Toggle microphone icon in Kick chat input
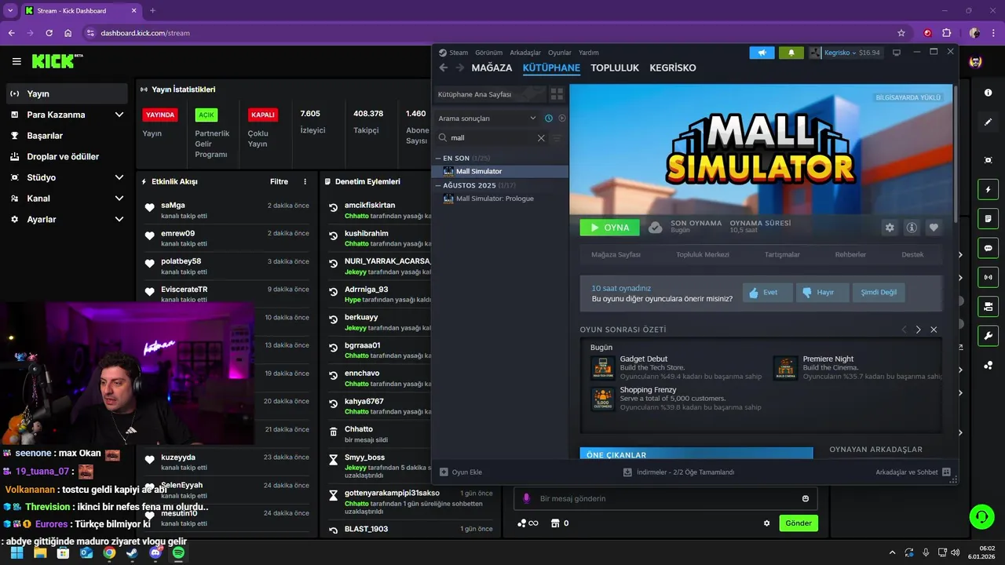This screenshot has height=565, width=1005. pyautogui.click(x=526, y=498)
